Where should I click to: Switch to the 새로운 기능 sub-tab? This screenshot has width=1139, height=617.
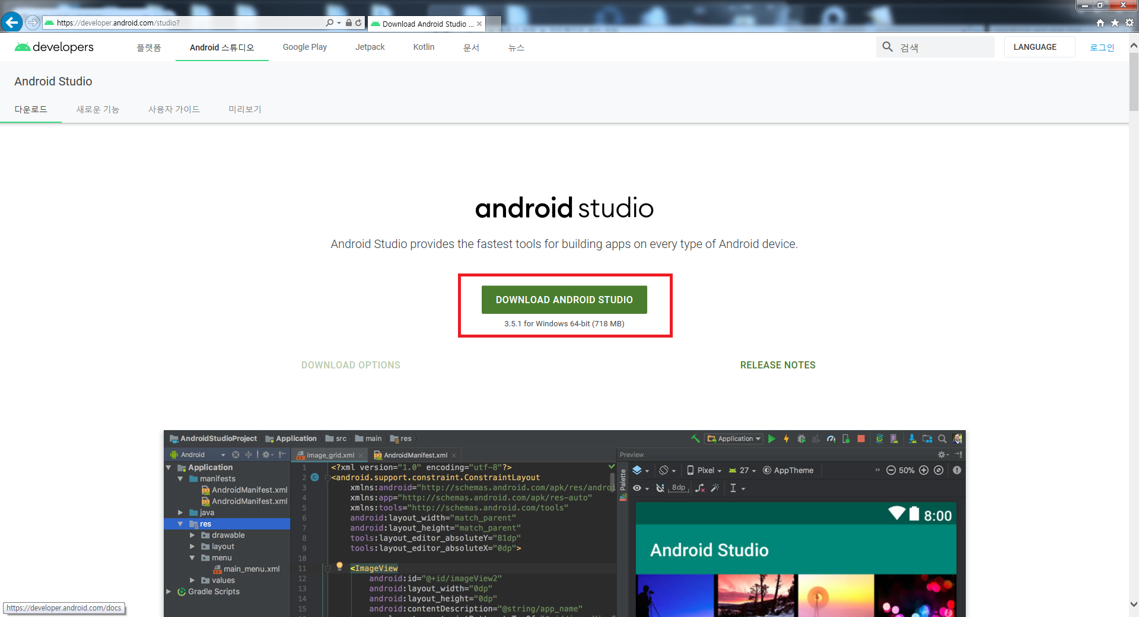coord(98,109)
